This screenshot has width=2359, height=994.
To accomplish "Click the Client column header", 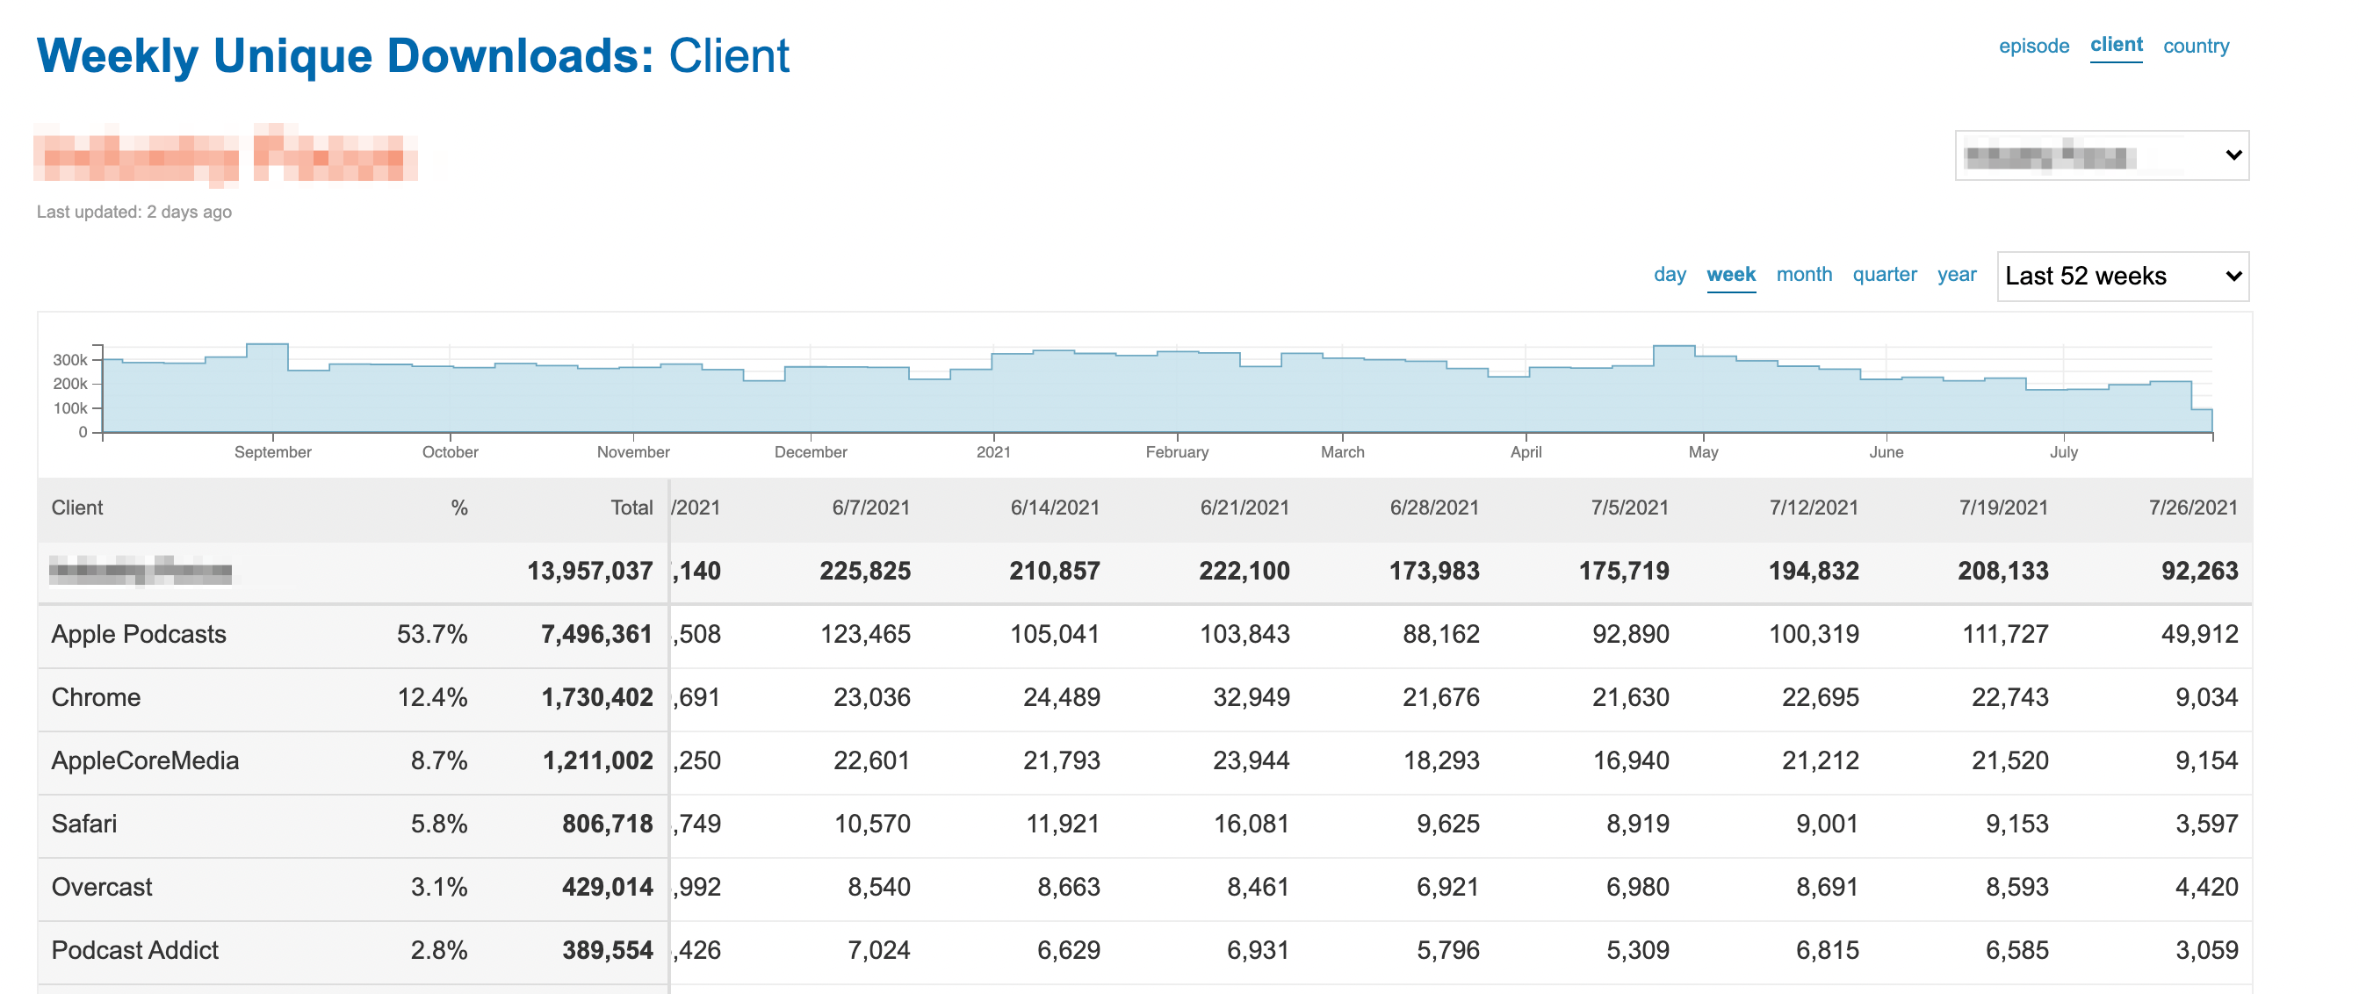I will tap(77, 508).
